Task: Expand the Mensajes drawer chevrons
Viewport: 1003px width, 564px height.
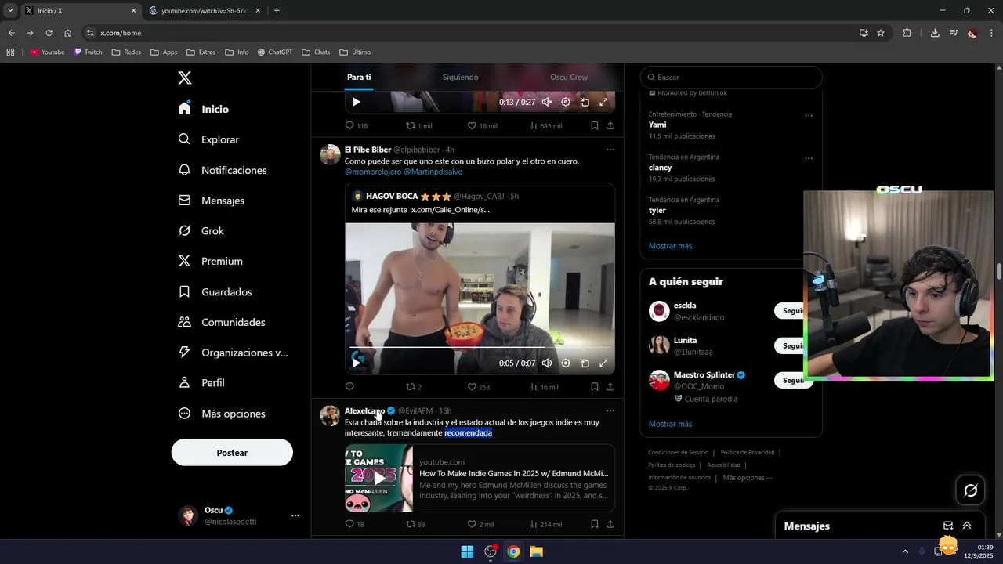Action: (967, 526)
